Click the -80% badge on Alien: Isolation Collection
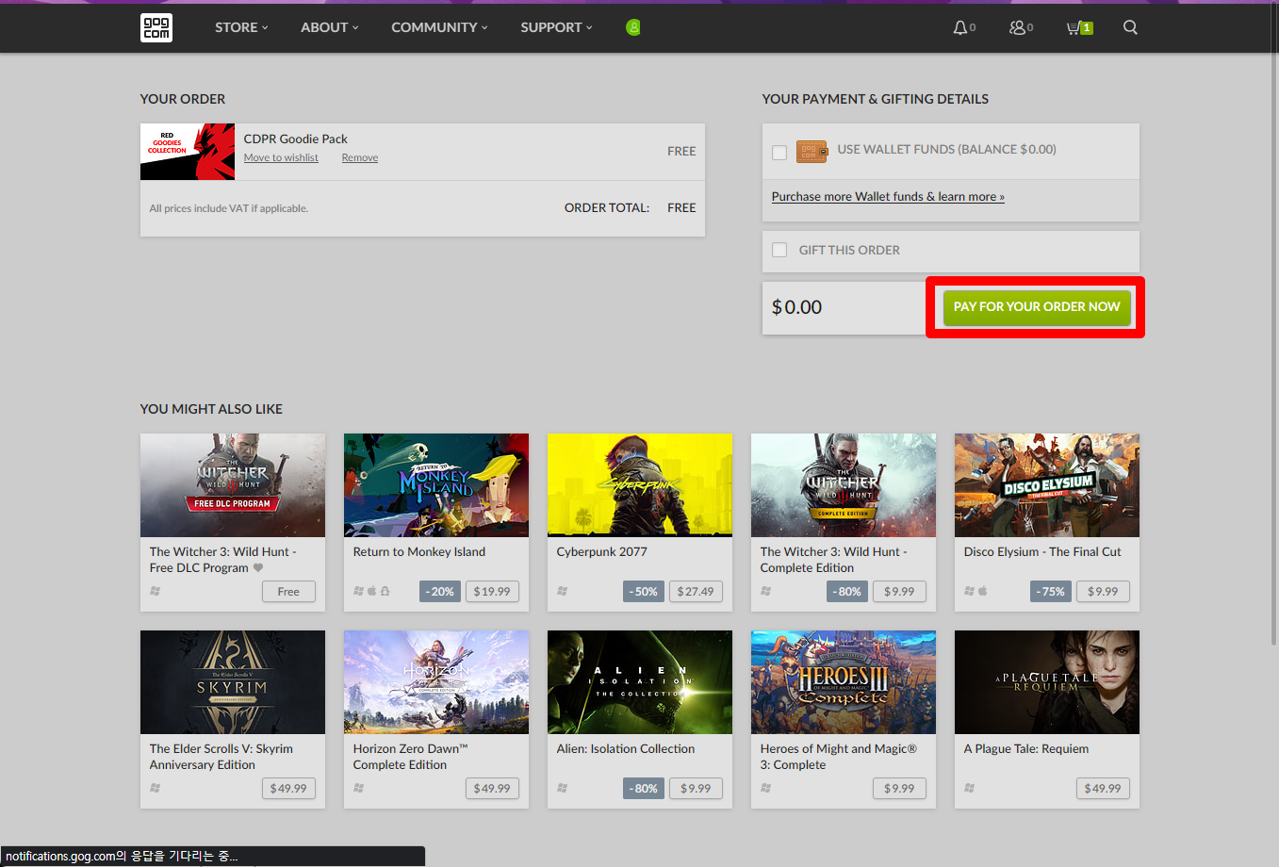 644,789
